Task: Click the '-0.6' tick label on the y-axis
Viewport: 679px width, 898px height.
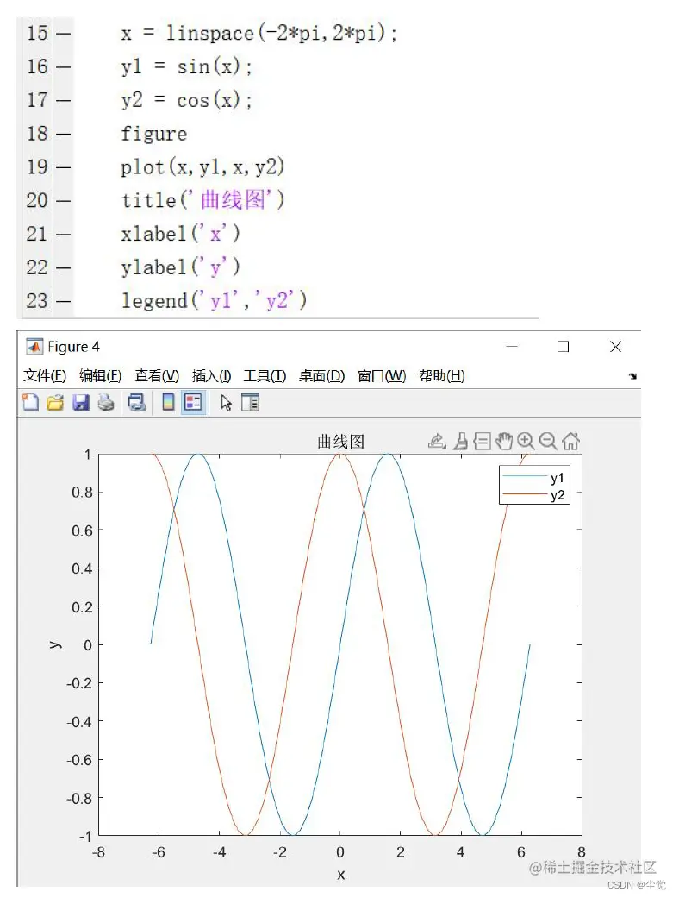Action: (79, 760)
